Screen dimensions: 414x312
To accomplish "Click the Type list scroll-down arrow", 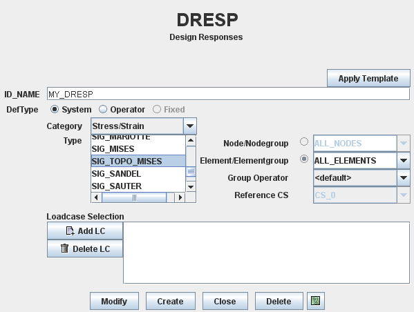I will tap(191, 187).
